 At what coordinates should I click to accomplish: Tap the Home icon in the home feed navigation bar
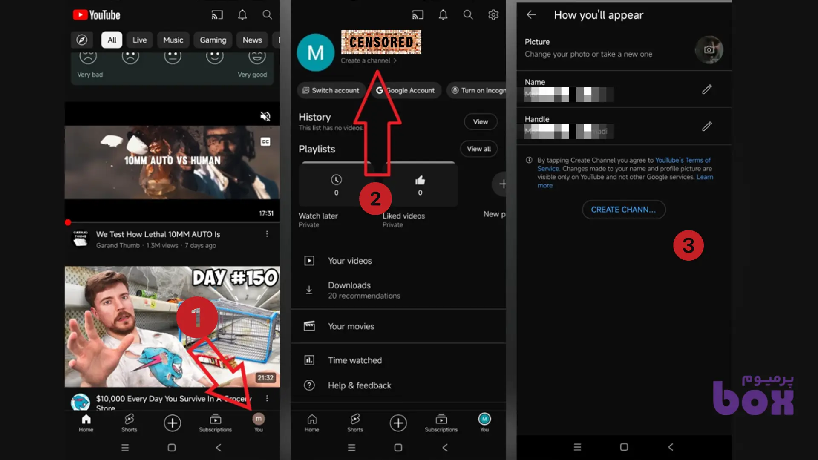tap(86, 423)
